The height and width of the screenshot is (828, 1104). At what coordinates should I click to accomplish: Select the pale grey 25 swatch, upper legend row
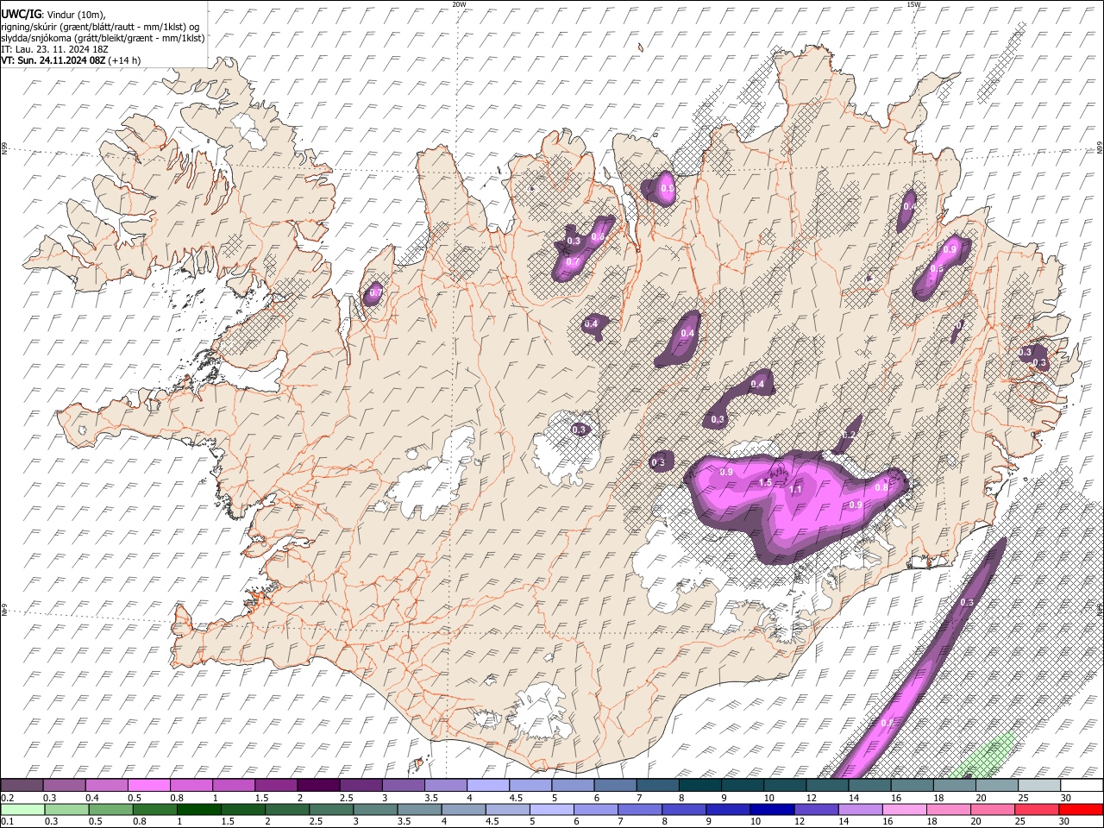[1039, 786]
